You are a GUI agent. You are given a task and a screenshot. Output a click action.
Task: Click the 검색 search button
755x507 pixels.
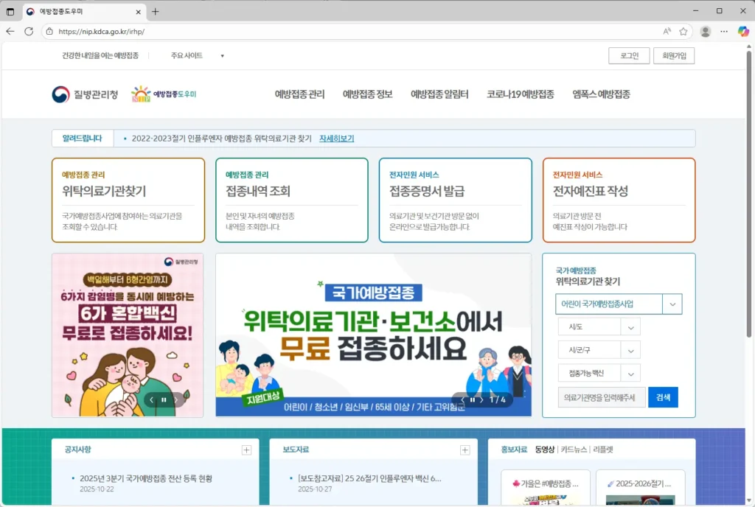pyautogui.click(x=663, y=396)
